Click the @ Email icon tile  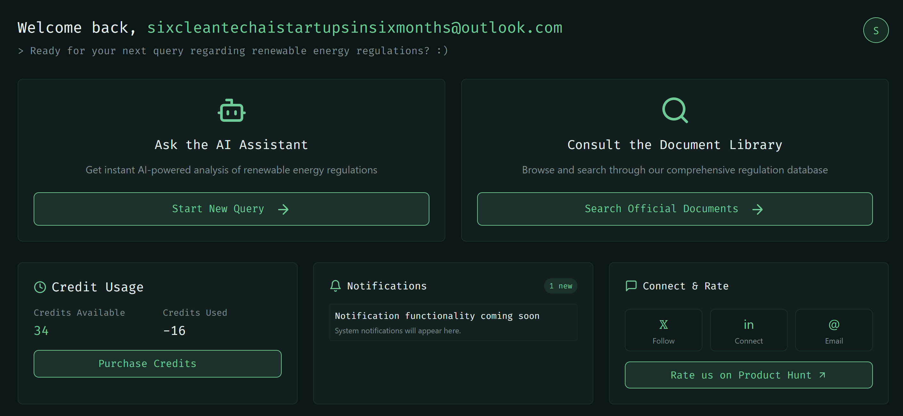[x=833, y=330]
